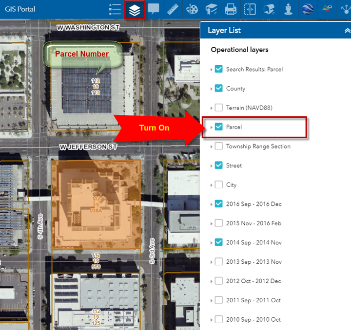
Task: Open the Draw palette tool
Action: (x=193, y=9)
